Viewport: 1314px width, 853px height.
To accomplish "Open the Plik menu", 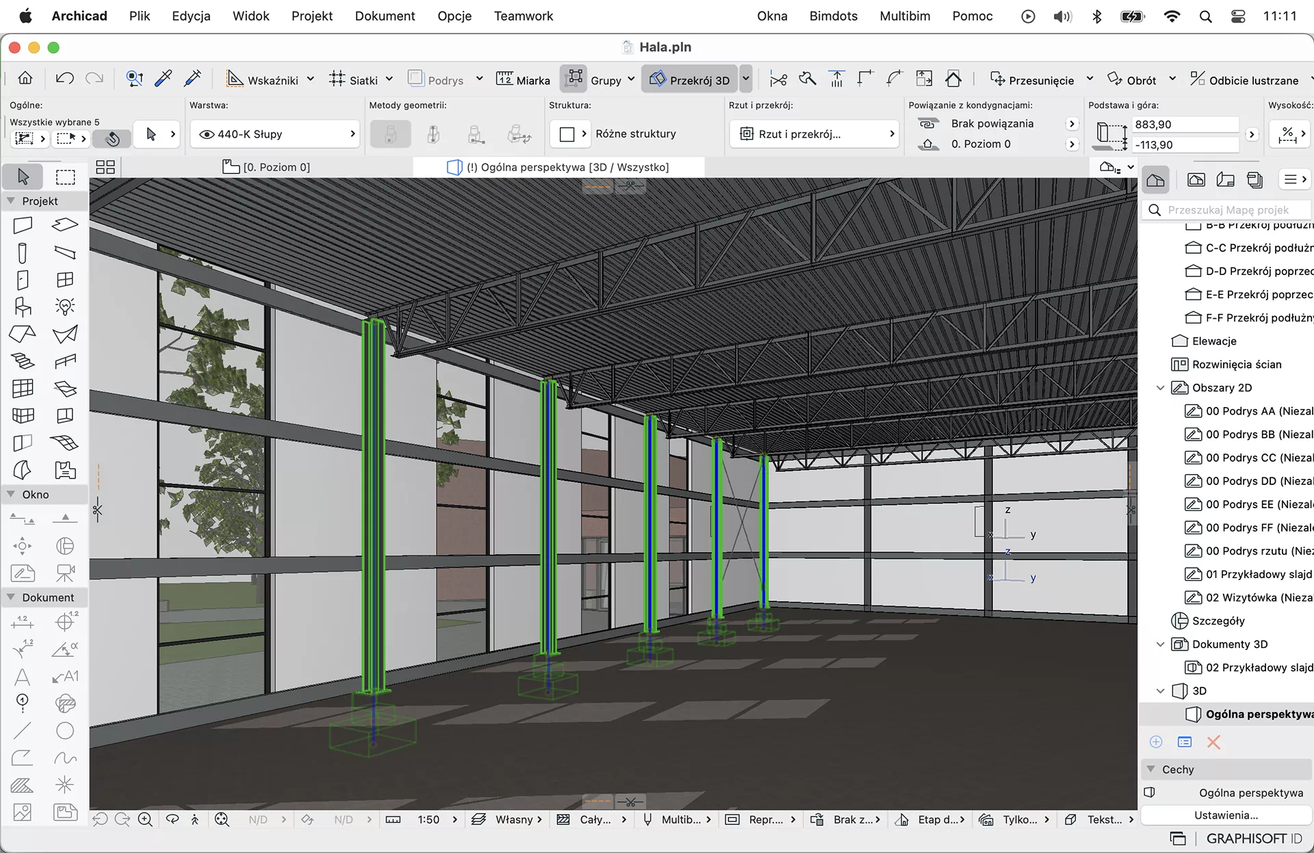I will click(140, 16).
